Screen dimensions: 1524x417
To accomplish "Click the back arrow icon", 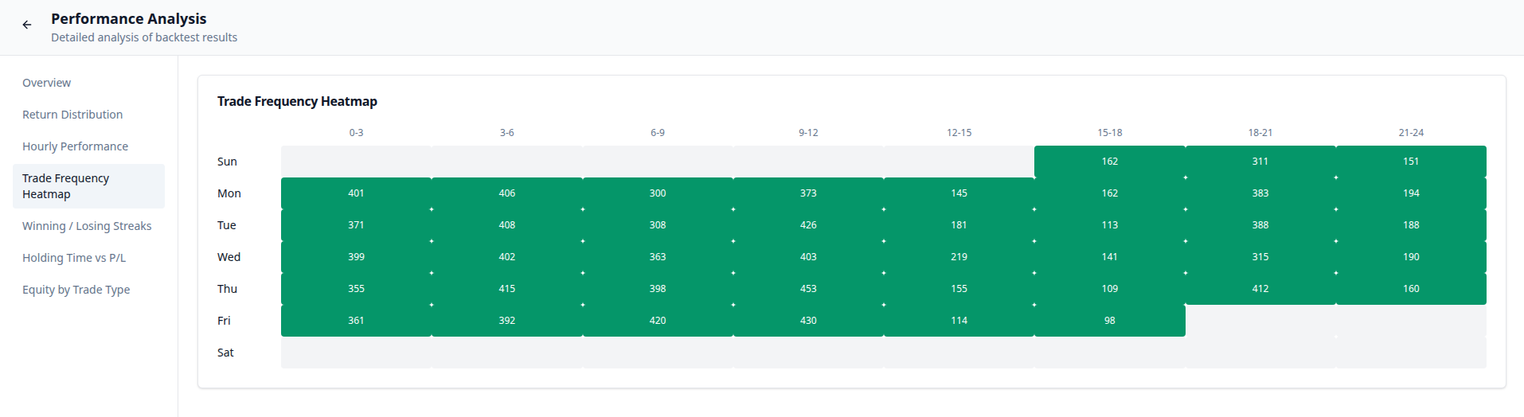I will 27,25.
